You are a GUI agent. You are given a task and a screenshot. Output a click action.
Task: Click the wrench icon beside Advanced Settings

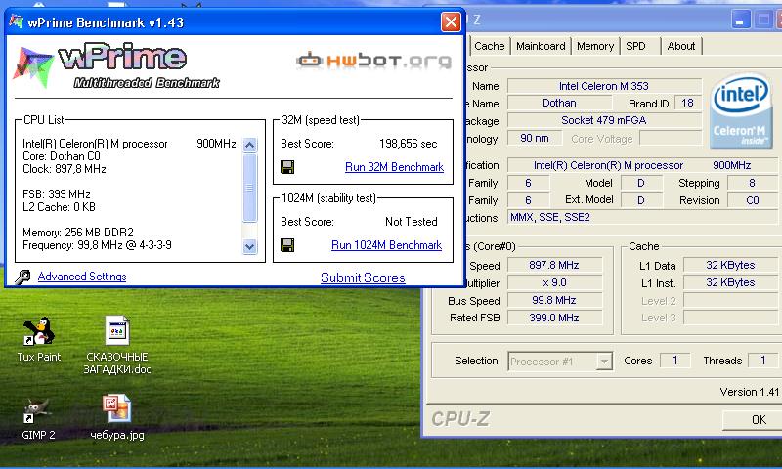point(22,277)
